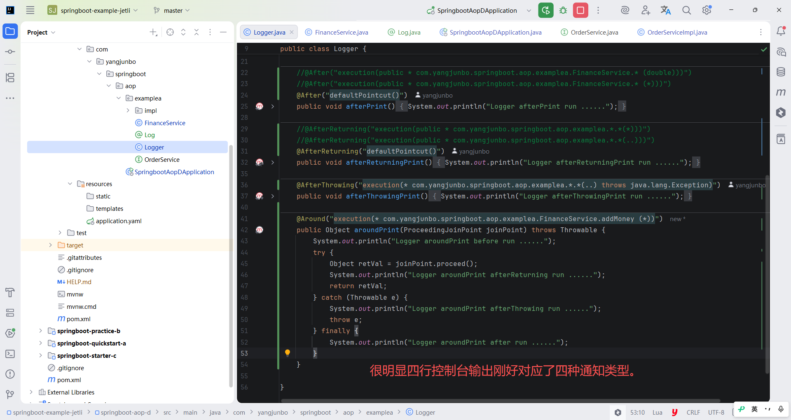Expand External Libraries node

click(31, 392)
